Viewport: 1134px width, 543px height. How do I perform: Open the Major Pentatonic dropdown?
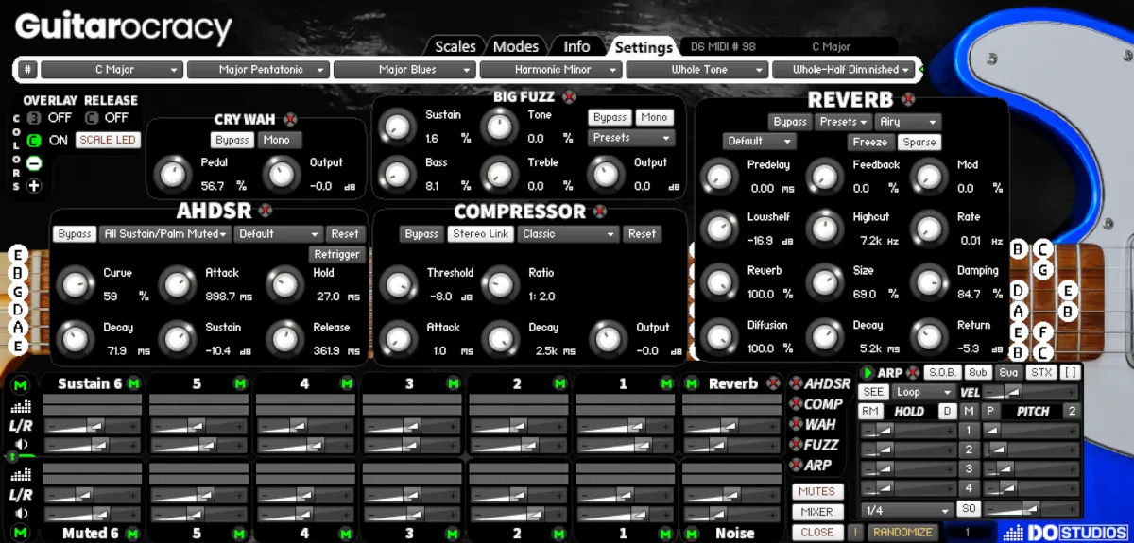pos(258,70)
